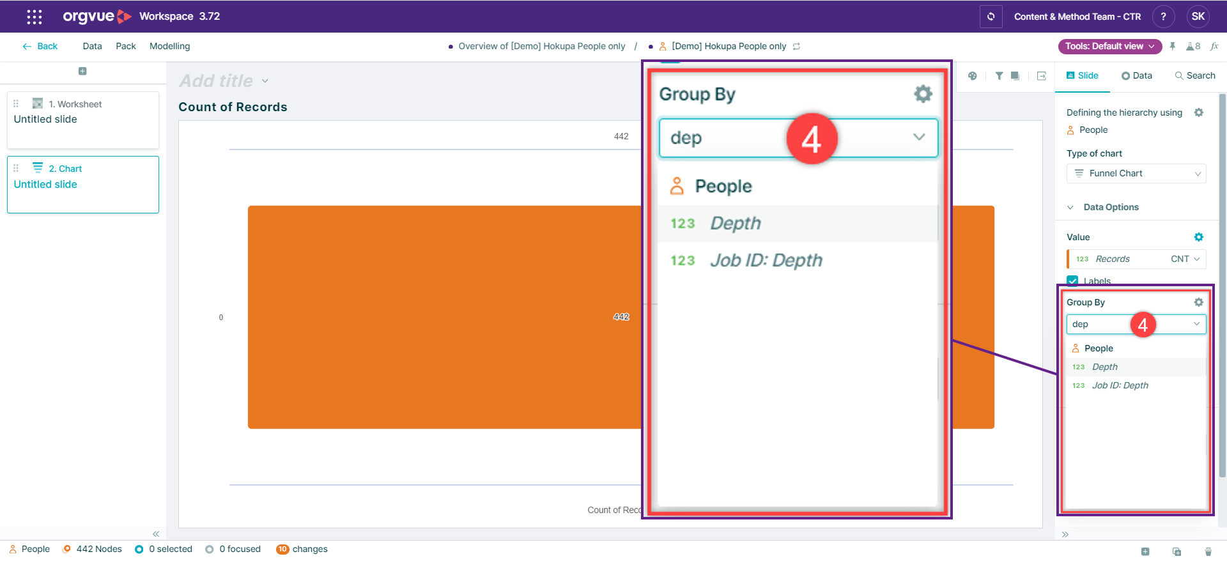Screen dimensions: 1227x561
Task: Click the [Demo] Hokupa People only breadcrumb
Action: tap(729, 46)
